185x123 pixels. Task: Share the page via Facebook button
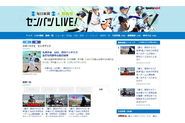(36, 42)
